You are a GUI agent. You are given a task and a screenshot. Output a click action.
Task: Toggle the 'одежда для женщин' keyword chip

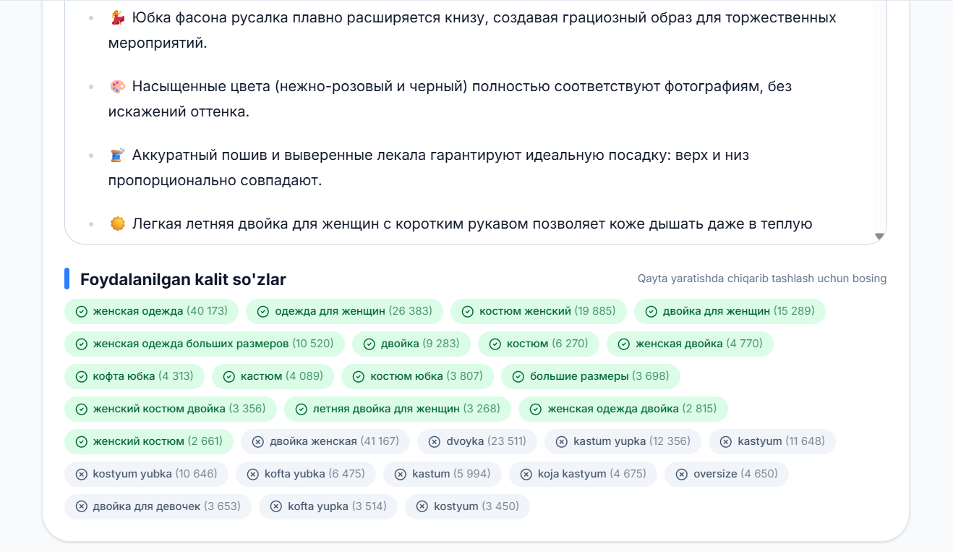(344, 311)
